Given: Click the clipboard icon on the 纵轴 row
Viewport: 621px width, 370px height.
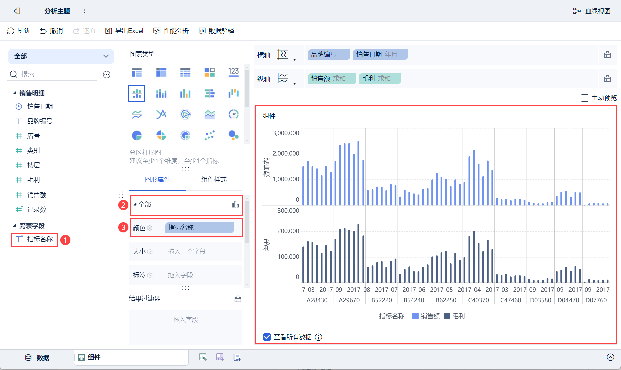Looking at the screenshot, I should click(607, 79).
